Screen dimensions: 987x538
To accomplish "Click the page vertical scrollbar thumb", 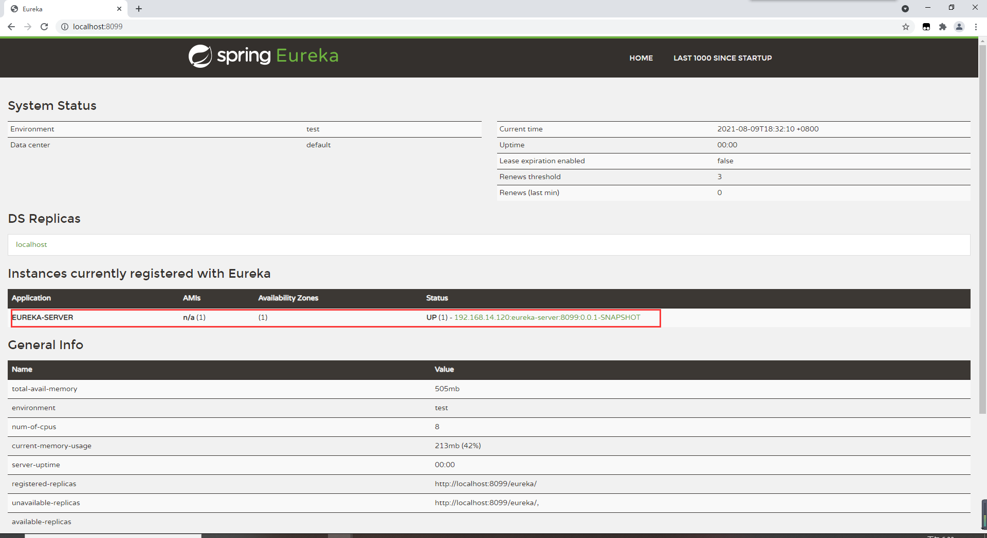I will coord(982,229).
